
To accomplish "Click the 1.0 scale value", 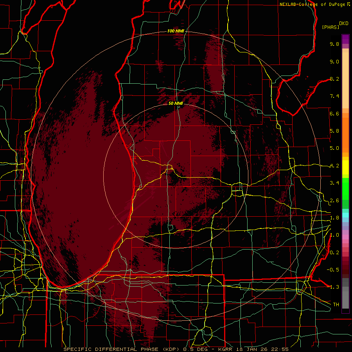I will point(334,235).
